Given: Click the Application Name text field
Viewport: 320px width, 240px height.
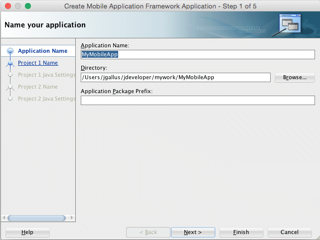Looking at the screenshot, I should [197, 54].
